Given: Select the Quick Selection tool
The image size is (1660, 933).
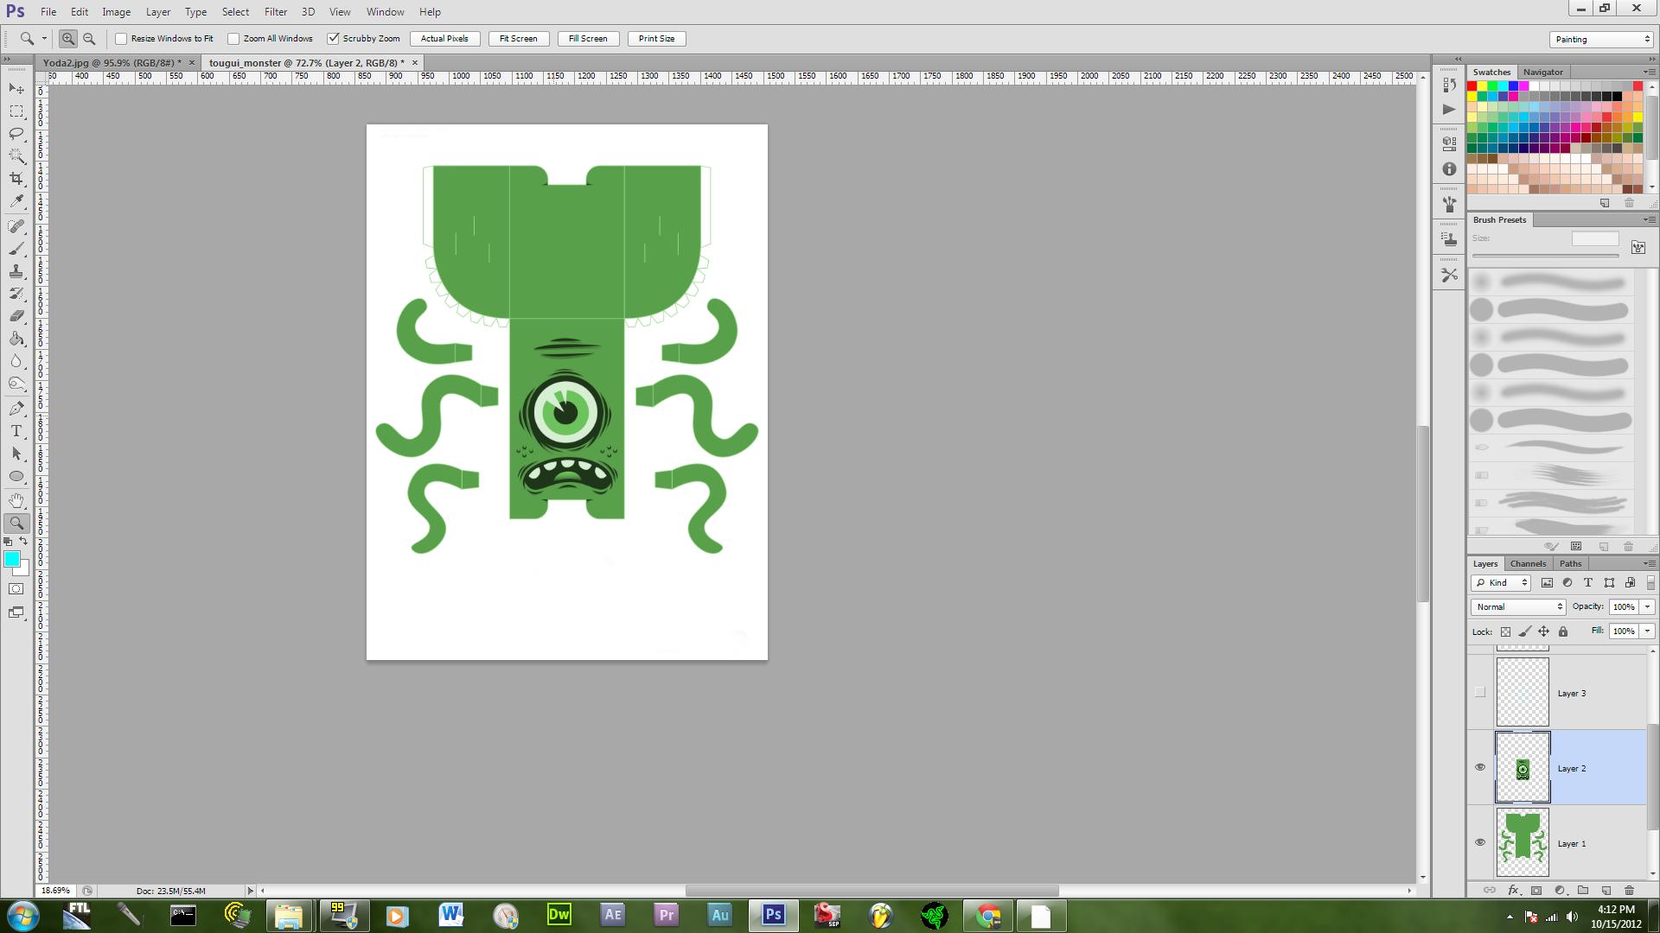Looking at the screenshot, I should click(x=16, y=156).
